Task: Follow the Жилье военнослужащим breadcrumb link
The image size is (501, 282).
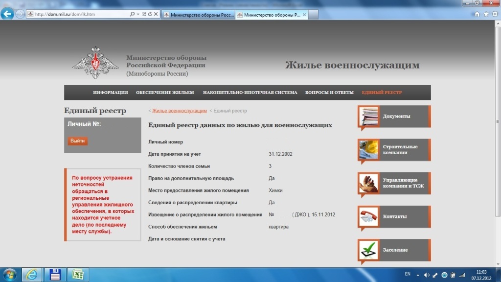Action: click(x=179, y=111)
